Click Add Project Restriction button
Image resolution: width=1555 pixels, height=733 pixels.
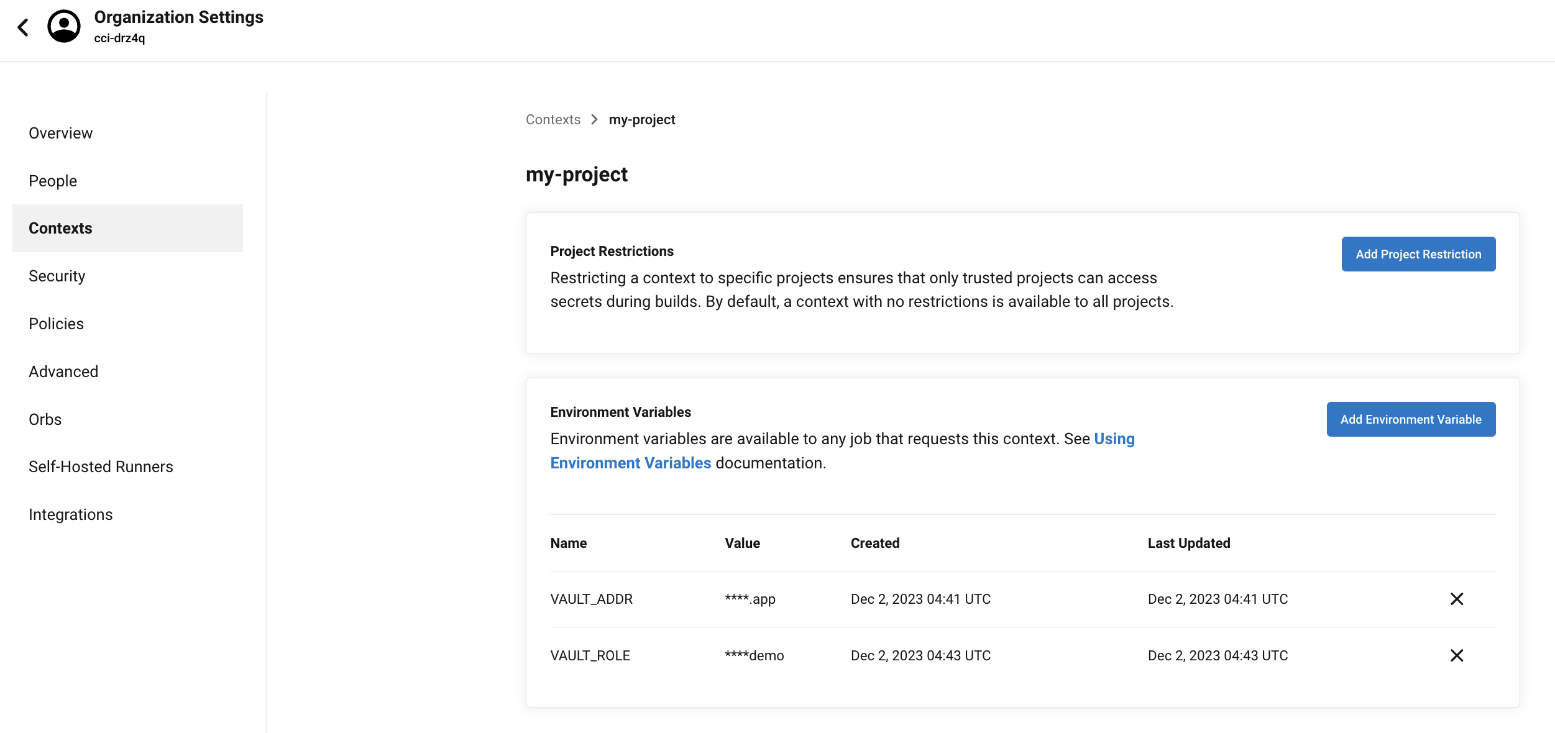(x=1418, y=254)
